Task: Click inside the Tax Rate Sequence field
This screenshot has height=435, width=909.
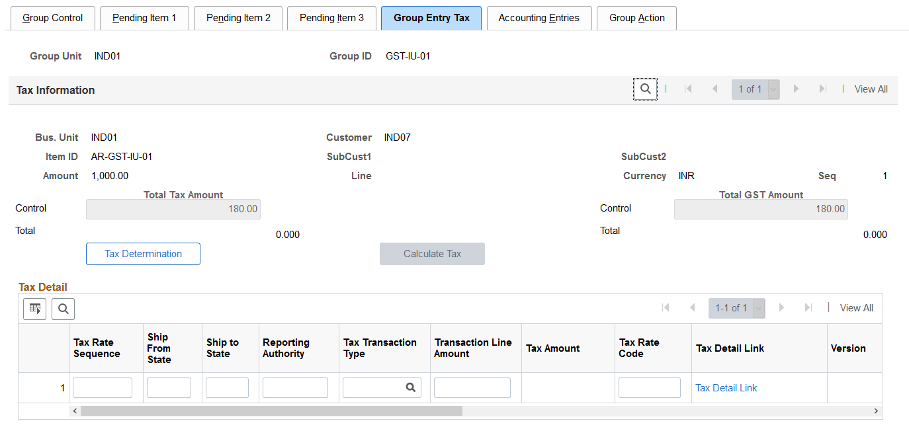Action: pyautogui.click(x=102, y=387)
